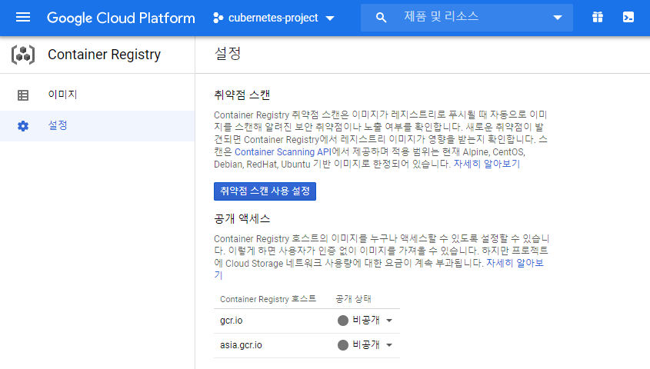Click the Container Registry sidebar title
The width and height of the screenshot is (650, 369).
pos(104,55)
